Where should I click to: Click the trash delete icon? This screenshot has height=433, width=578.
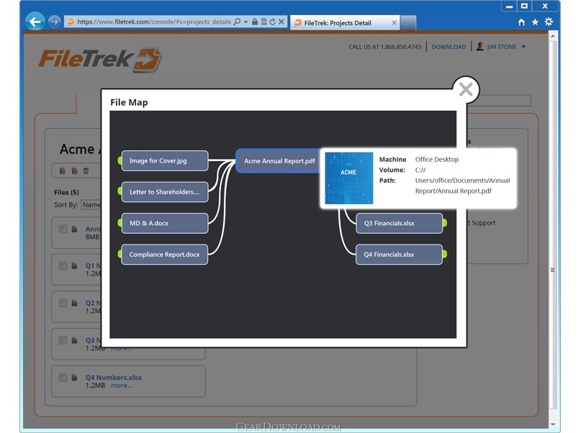86,171
